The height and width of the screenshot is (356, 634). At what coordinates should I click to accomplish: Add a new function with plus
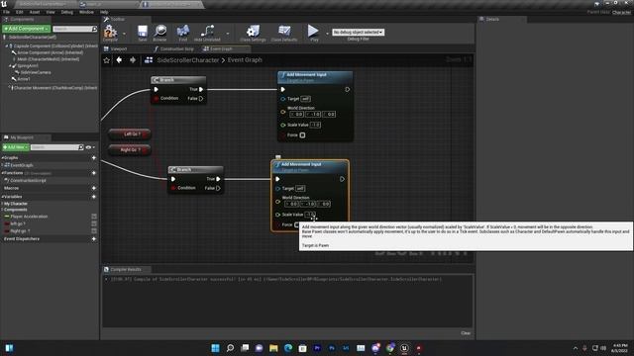click(x=94, y=173)
